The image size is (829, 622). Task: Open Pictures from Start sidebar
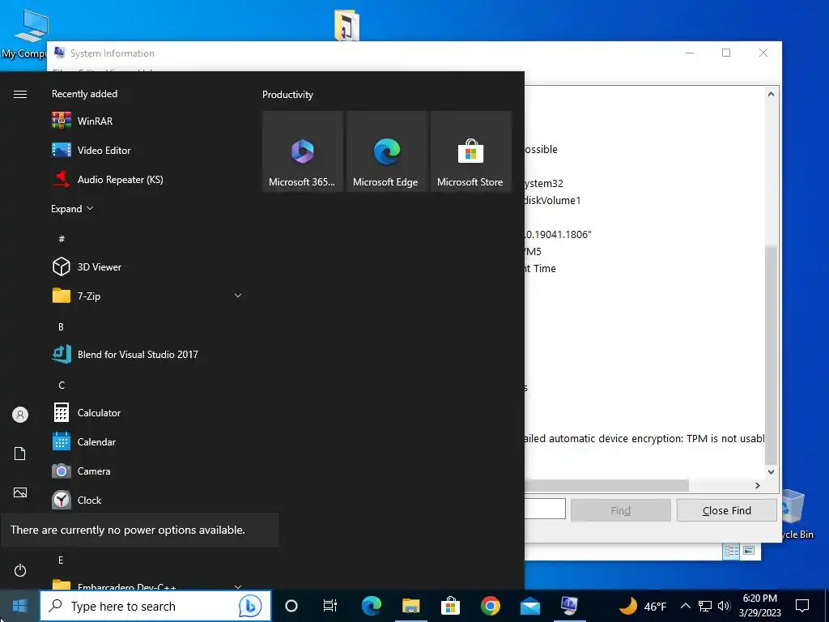tap(20, 493)
